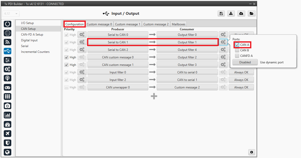Switch to Custom message 1 tab
Viewport: 301px width, 158px height.
point(127,24)
